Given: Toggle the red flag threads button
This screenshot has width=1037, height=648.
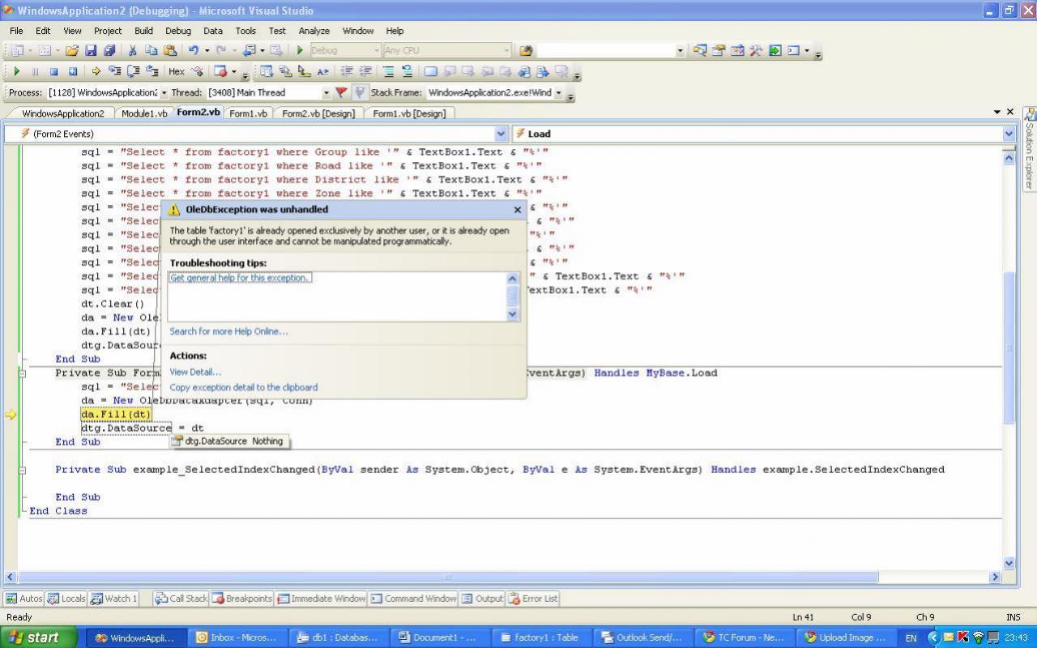Looking at the screenshot, I should (341, 93).
